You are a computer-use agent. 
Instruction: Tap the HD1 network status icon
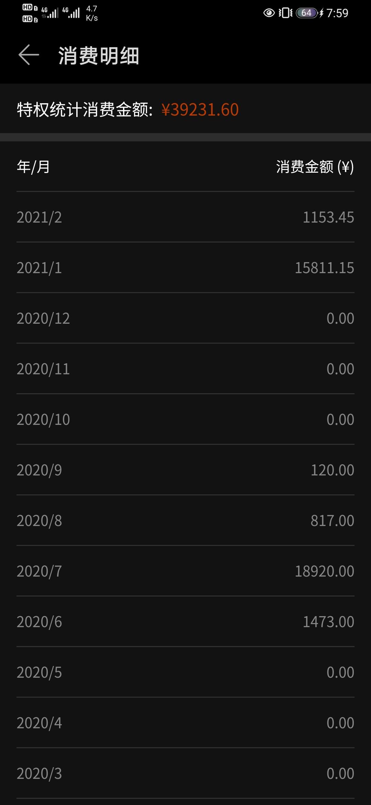point(30,8)
